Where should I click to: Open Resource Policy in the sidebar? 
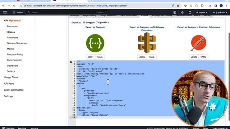click(15, 54)
